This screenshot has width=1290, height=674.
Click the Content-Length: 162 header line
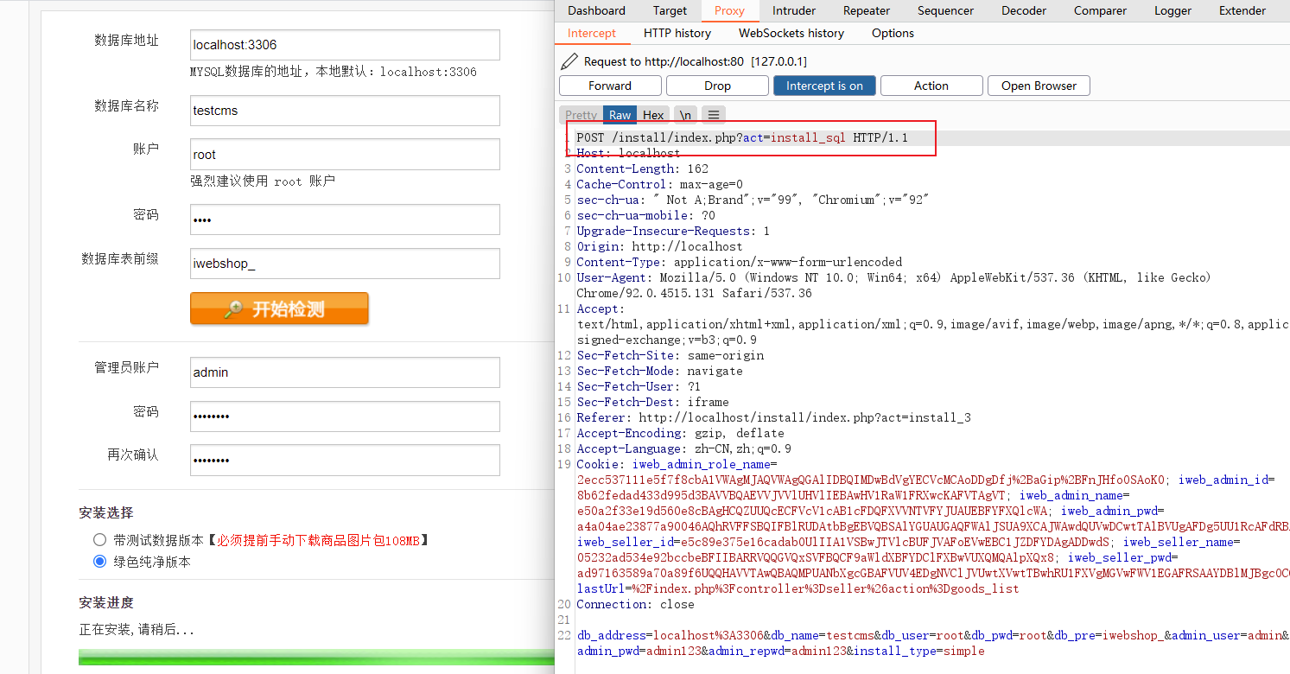[x=642, y=168]
